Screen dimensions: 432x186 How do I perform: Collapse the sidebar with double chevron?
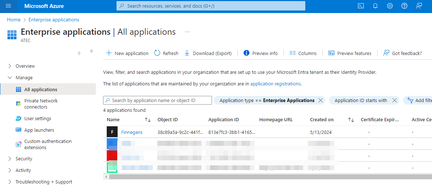click(91, 51)
